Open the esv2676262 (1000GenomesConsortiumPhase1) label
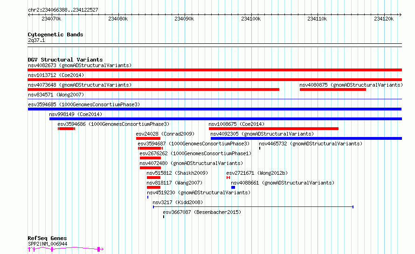Viewport: 415px width, 254px height. (195, 153)
